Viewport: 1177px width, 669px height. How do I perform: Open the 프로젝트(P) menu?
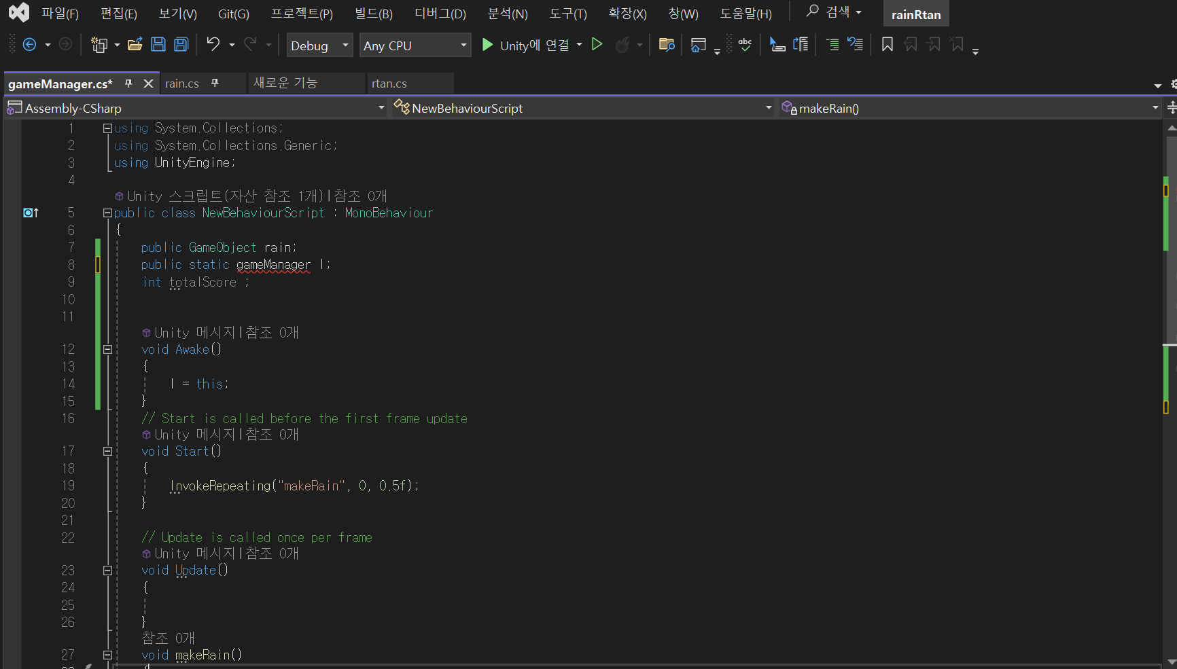[x=302, y=14]
